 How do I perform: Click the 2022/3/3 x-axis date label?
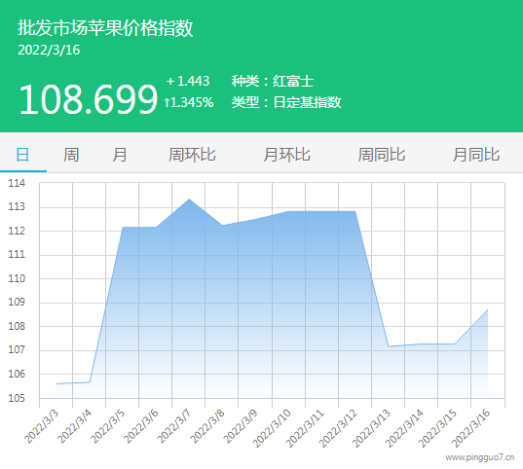coord(42,427)
